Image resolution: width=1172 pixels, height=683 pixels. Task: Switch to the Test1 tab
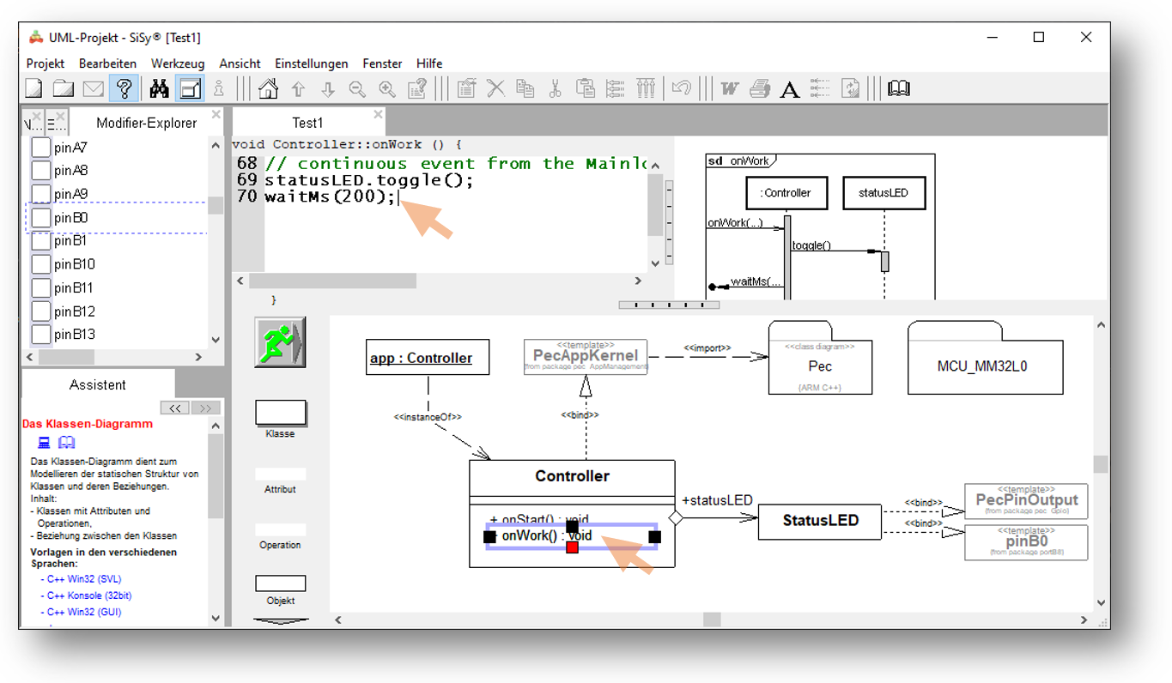point(307,123)
